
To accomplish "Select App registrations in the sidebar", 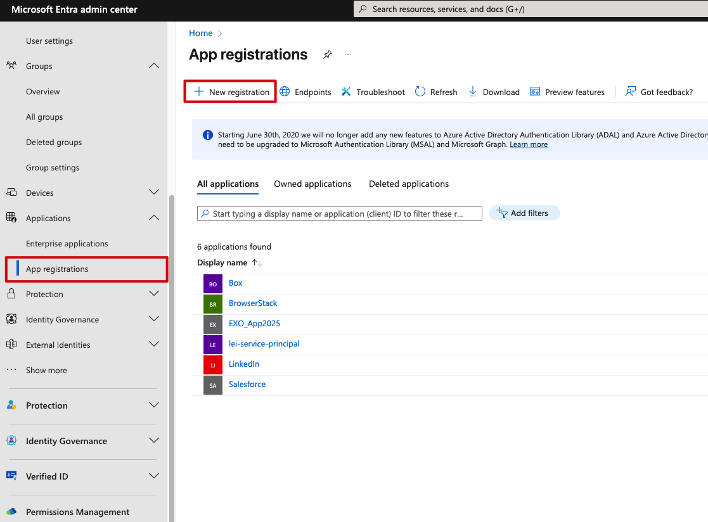I will pyautogui.click(x=87, y=269).
